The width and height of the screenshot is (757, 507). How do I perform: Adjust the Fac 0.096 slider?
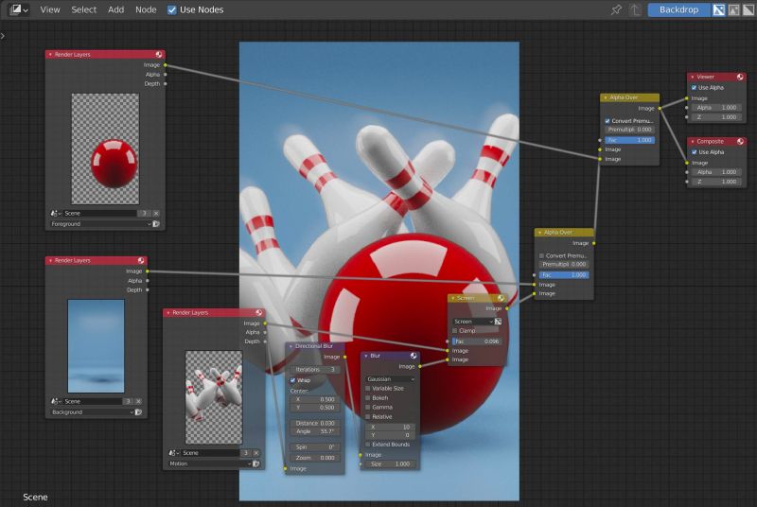pos(477,341)
